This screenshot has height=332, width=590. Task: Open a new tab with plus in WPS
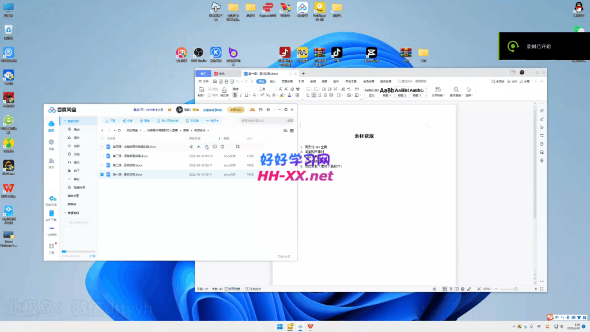pyautogui.click(x=303, y=73)
